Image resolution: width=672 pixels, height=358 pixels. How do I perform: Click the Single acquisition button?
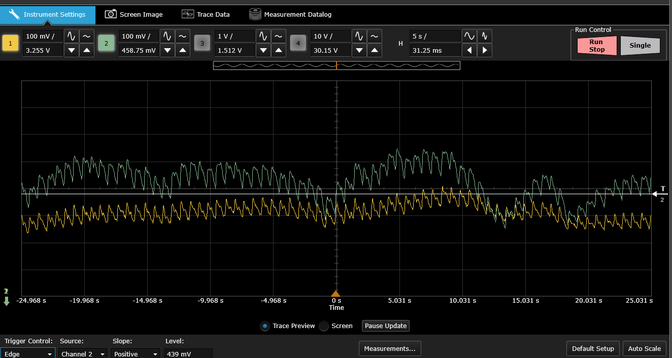coord(640,46)
